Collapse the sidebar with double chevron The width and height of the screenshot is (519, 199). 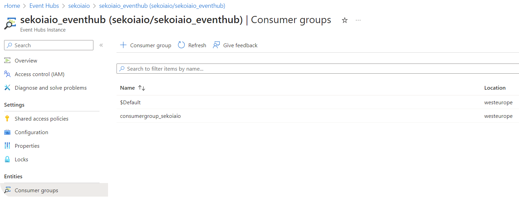pyautogui.click(x=101, y=45)
